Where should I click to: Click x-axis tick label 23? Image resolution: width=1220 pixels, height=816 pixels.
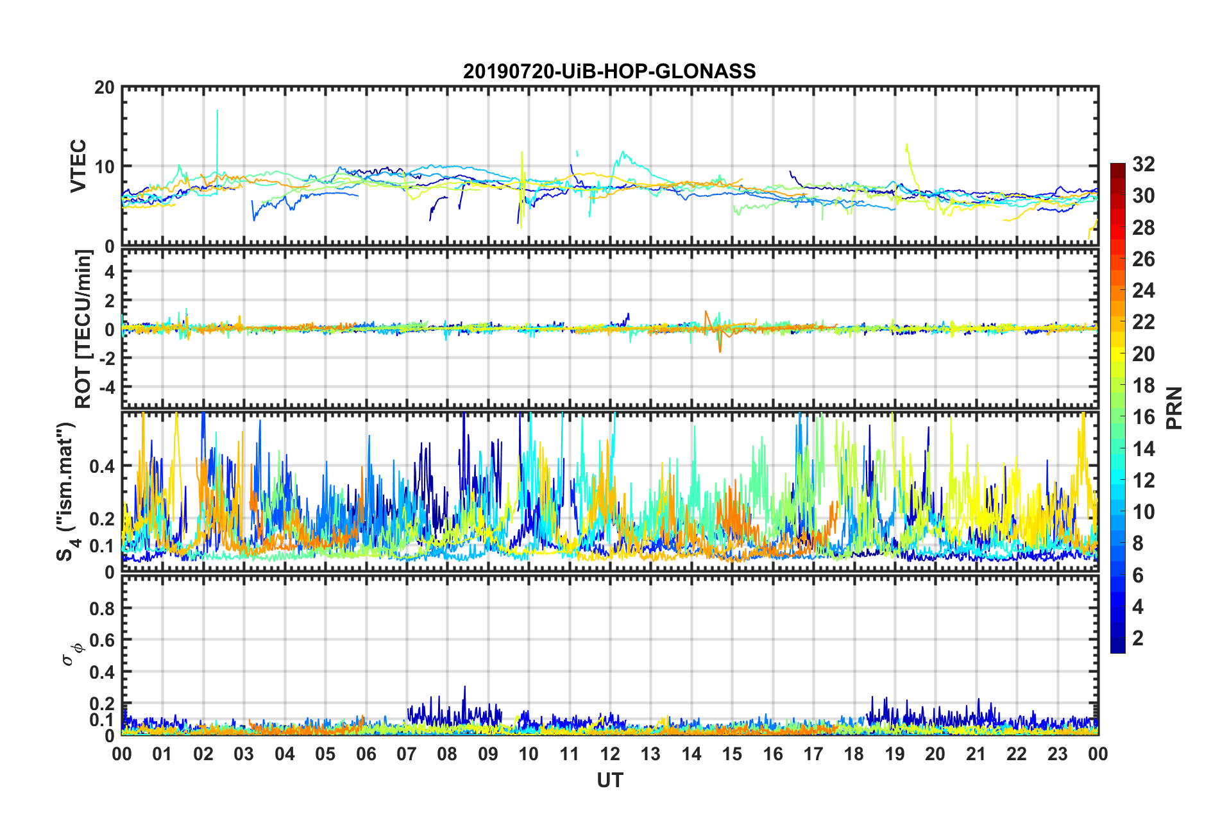tap(1058, 754)
